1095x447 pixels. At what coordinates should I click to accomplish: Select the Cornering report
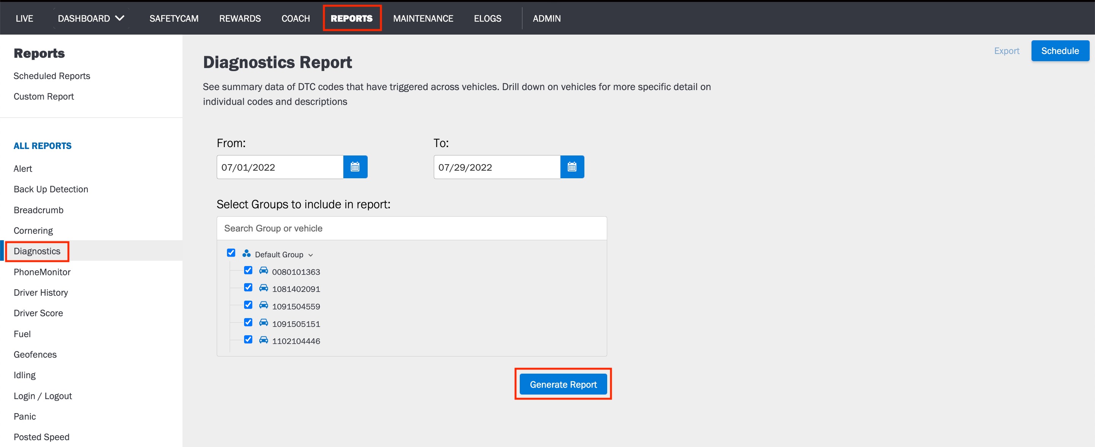33,230
